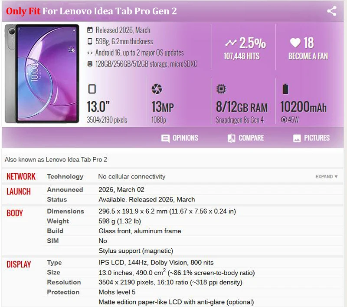Image resolution: width=347 pixels, height=307 pixels.
Task: Click the charging icon beside 45W
Action: click(x=284, y=120)
